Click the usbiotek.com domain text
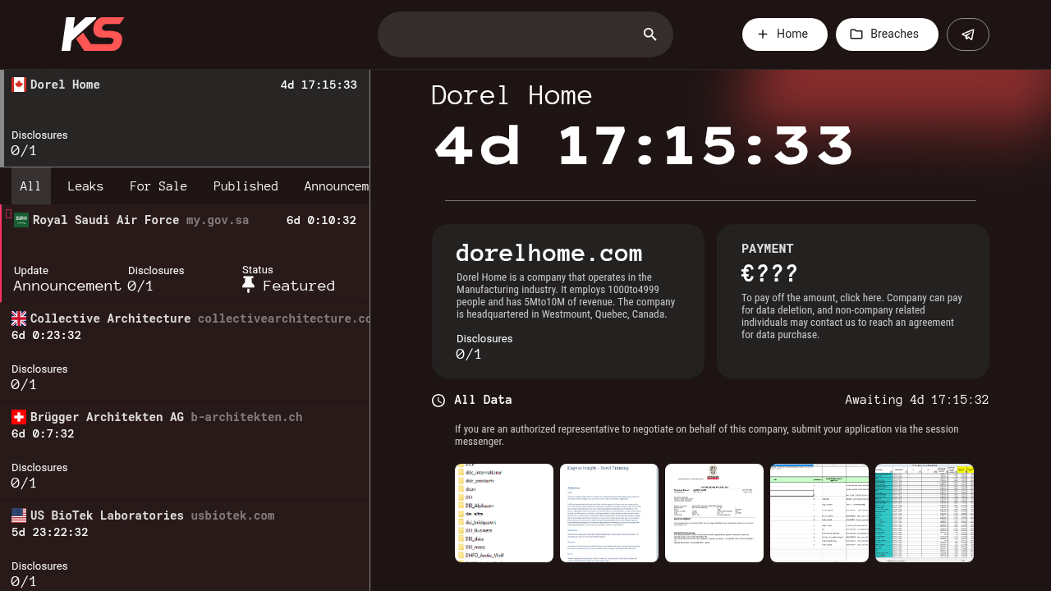This screenshot has width=1051, height=591. point(232,515)
